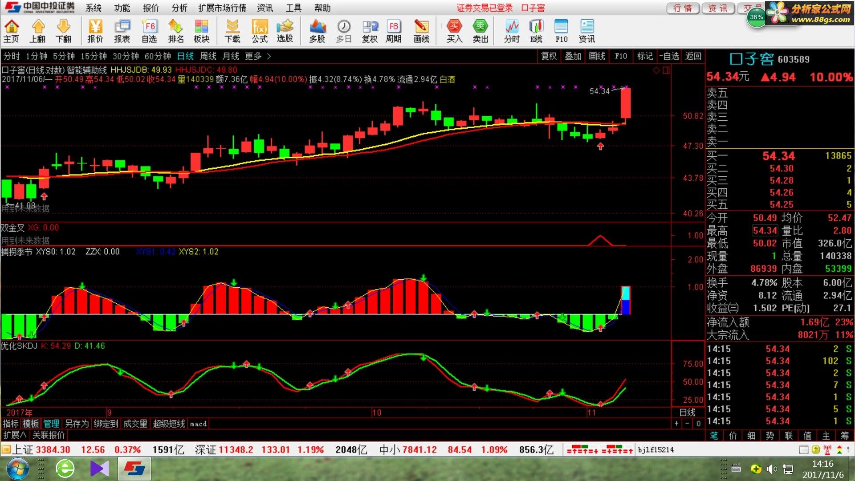Open the 公式 formula manager icon

pyautogui.click(x=260, y=31)
